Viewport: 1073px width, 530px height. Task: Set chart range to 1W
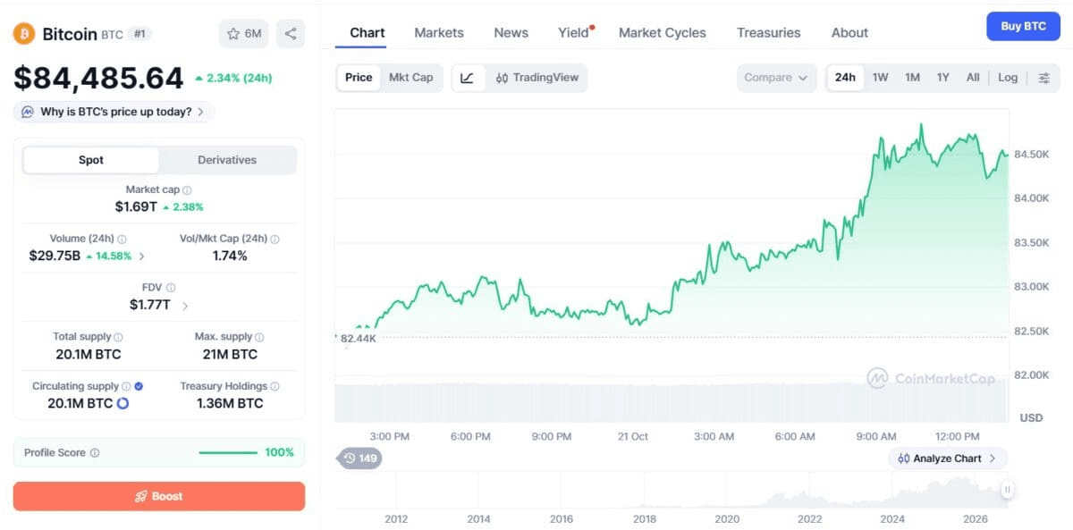click(881, 78)
